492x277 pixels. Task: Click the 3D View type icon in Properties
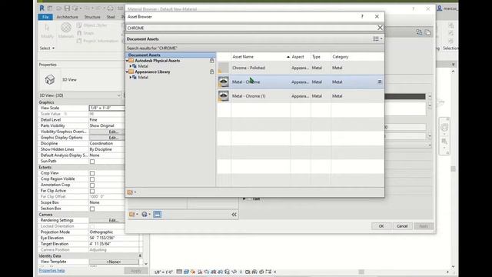point(50,79)
